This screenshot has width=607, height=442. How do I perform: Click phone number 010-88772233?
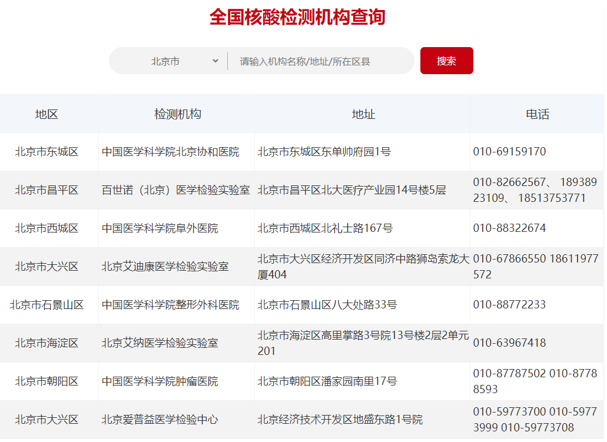coord(509,305)
